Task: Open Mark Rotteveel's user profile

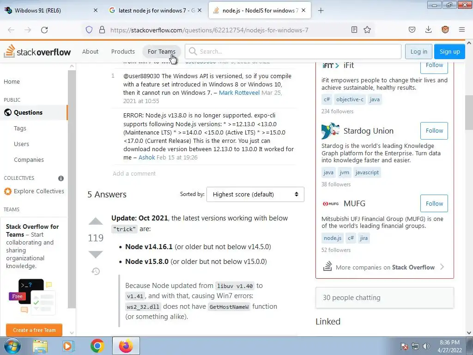Action: [239, 92]
